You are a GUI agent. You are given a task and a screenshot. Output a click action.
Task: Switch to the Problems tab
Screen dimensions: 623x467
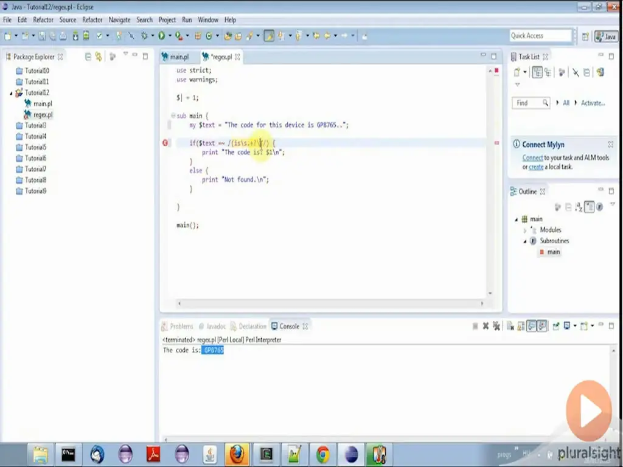coord(177,327)
